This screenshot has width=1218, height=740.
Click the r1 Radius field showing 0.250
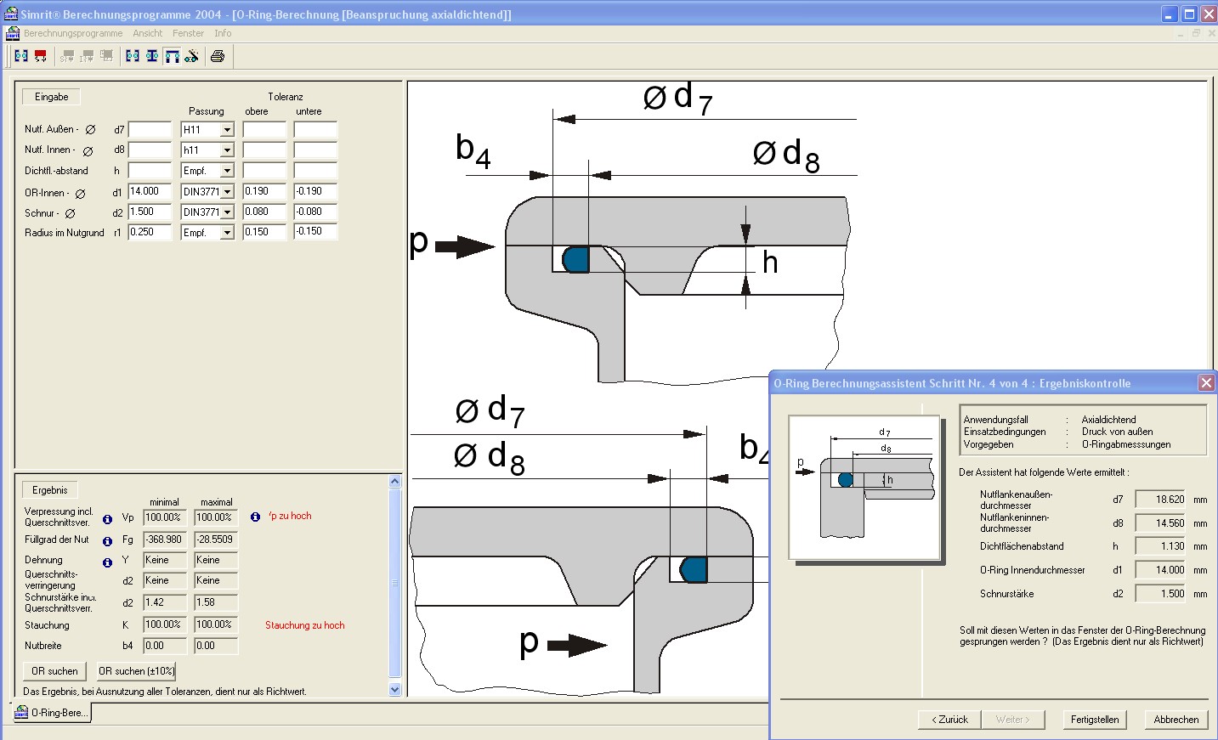coord(150,233)
